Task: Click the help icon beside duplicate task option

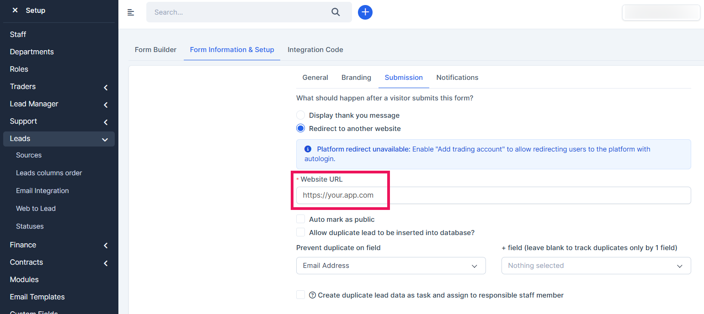Action: coord(313,295)
